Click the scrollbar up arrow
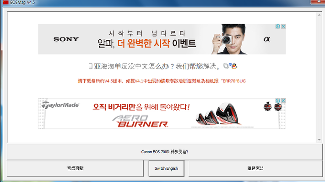The width and height of the screenshot is (325, 182). (319, 15)
